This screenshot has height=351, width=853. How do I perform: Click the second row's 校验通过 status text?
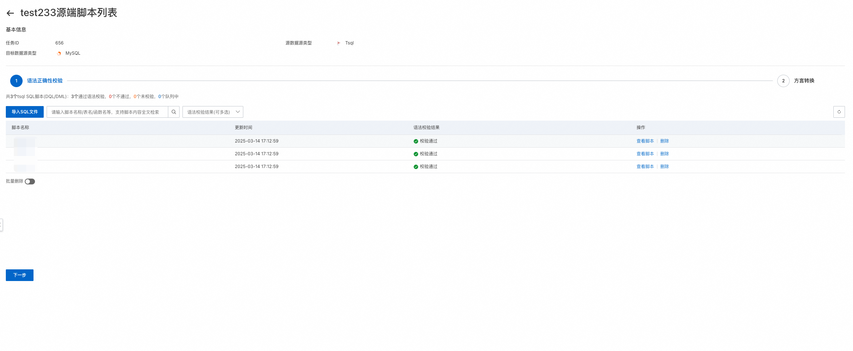(429, 154)
